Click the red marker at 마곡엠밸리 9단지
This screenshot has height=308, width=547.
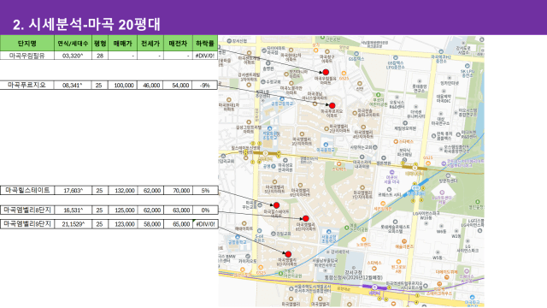tap(288, 254)
